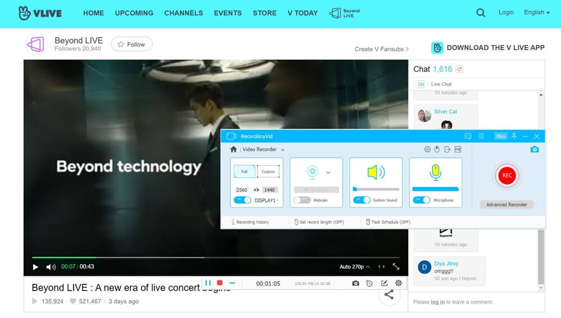Screen dimensions: 561x318
Task: Open the STORE menu item
Action: pyautogui.click(x=265, y=13)
